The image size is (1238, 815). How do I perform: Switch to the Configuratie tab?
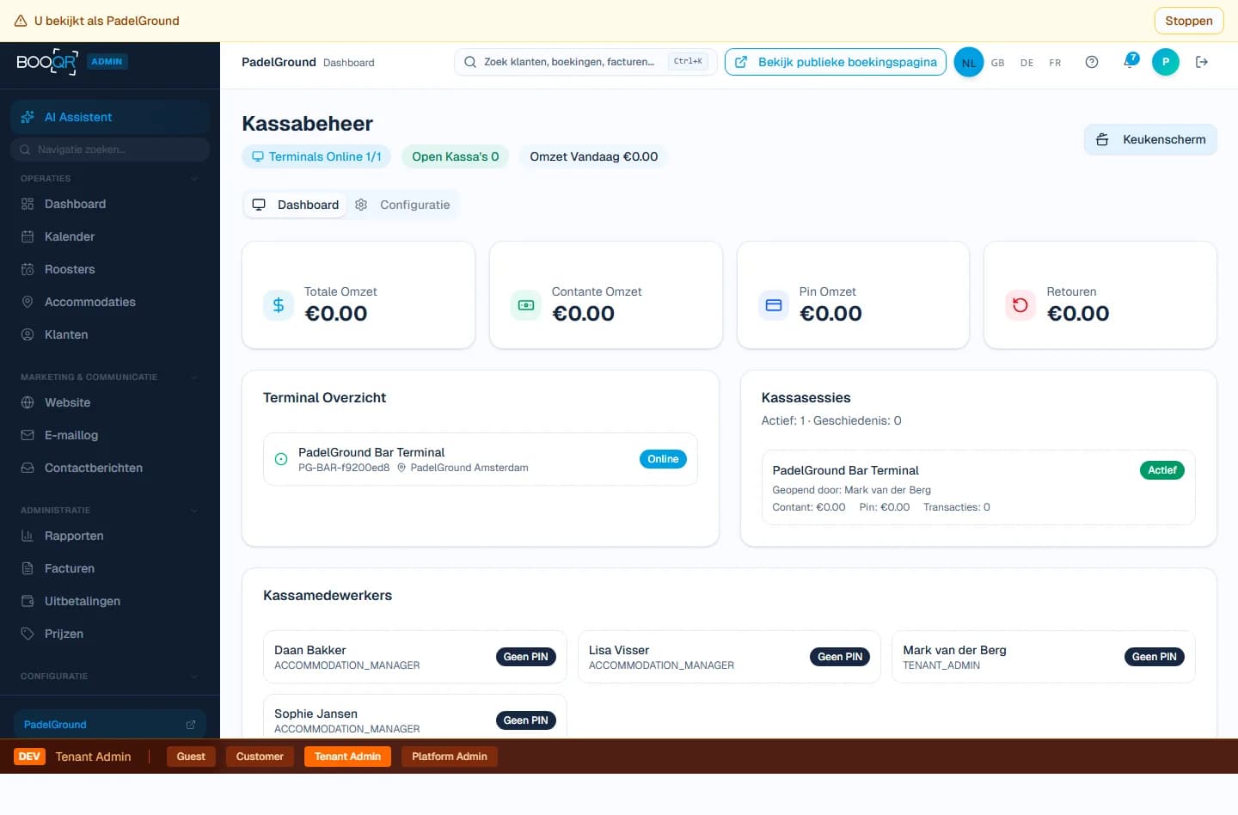pos(403,205)
